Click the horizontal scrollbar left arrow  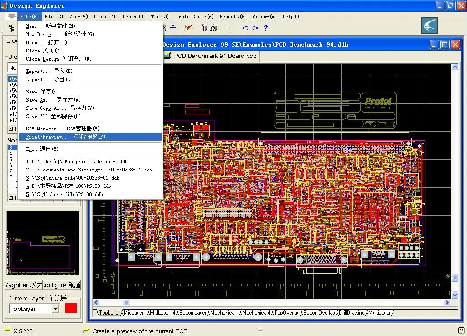(97, 303)
